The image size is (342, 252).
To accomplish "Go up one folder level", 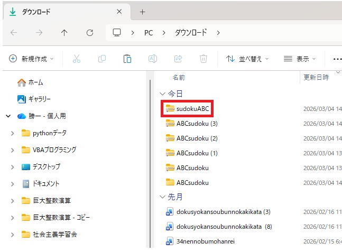I will coord(64,33).
